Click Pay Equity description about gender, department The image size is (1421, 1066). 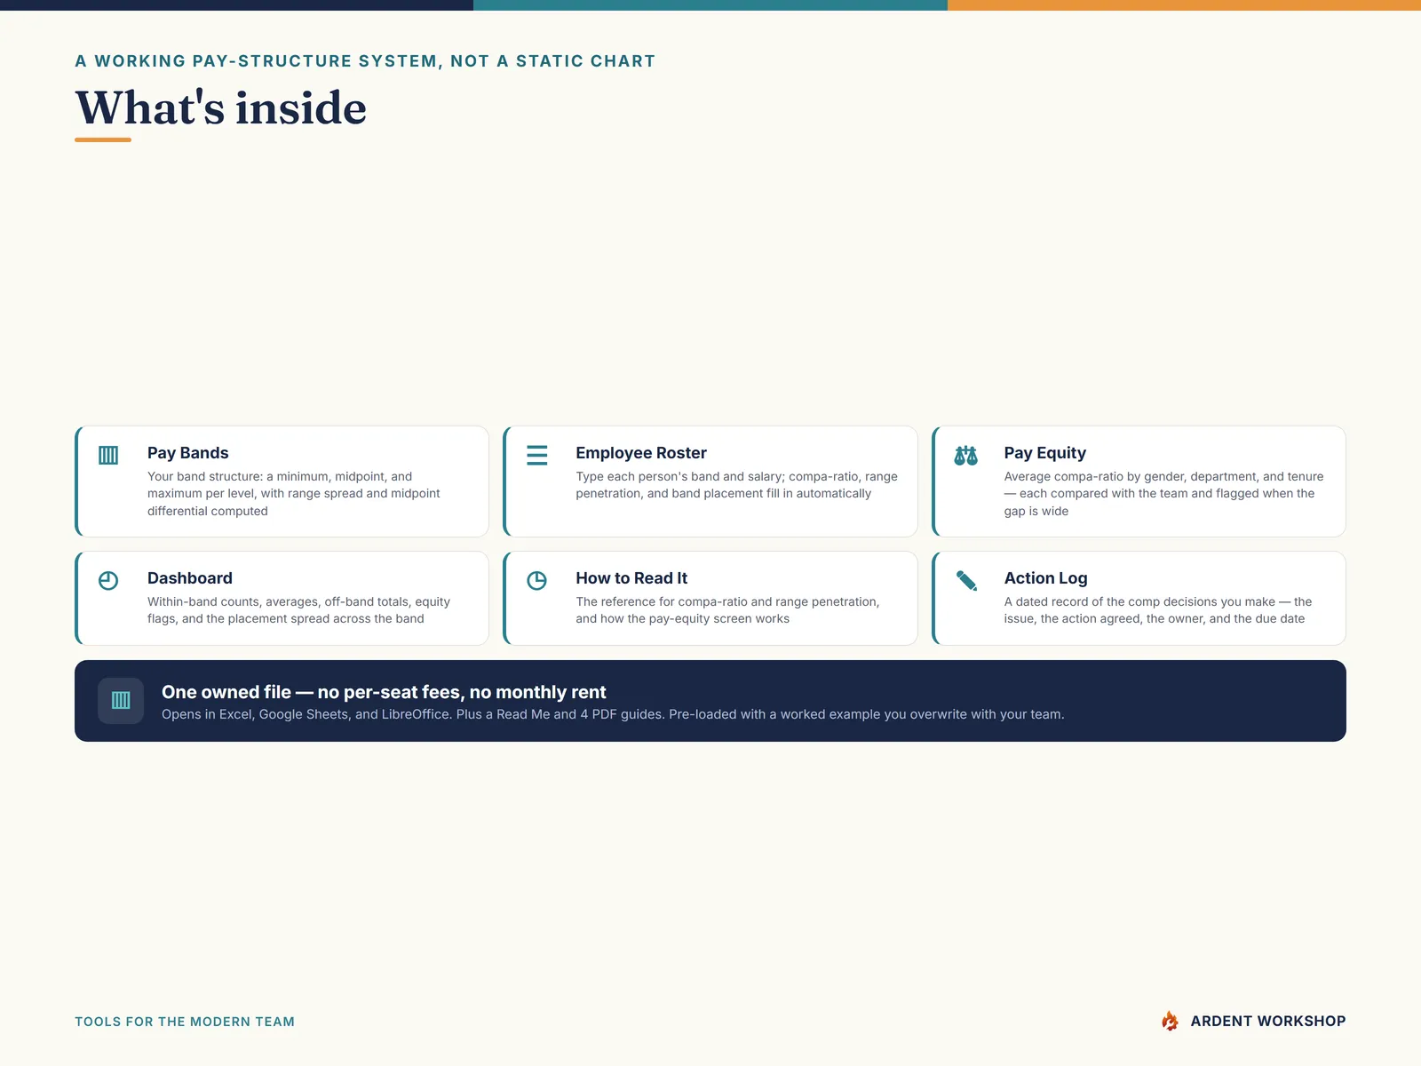point(1164,494)
